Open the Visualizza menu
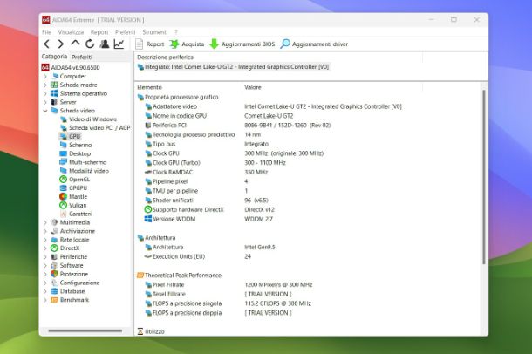The width and height of the screenshot is (532, 354). [71, 32]
